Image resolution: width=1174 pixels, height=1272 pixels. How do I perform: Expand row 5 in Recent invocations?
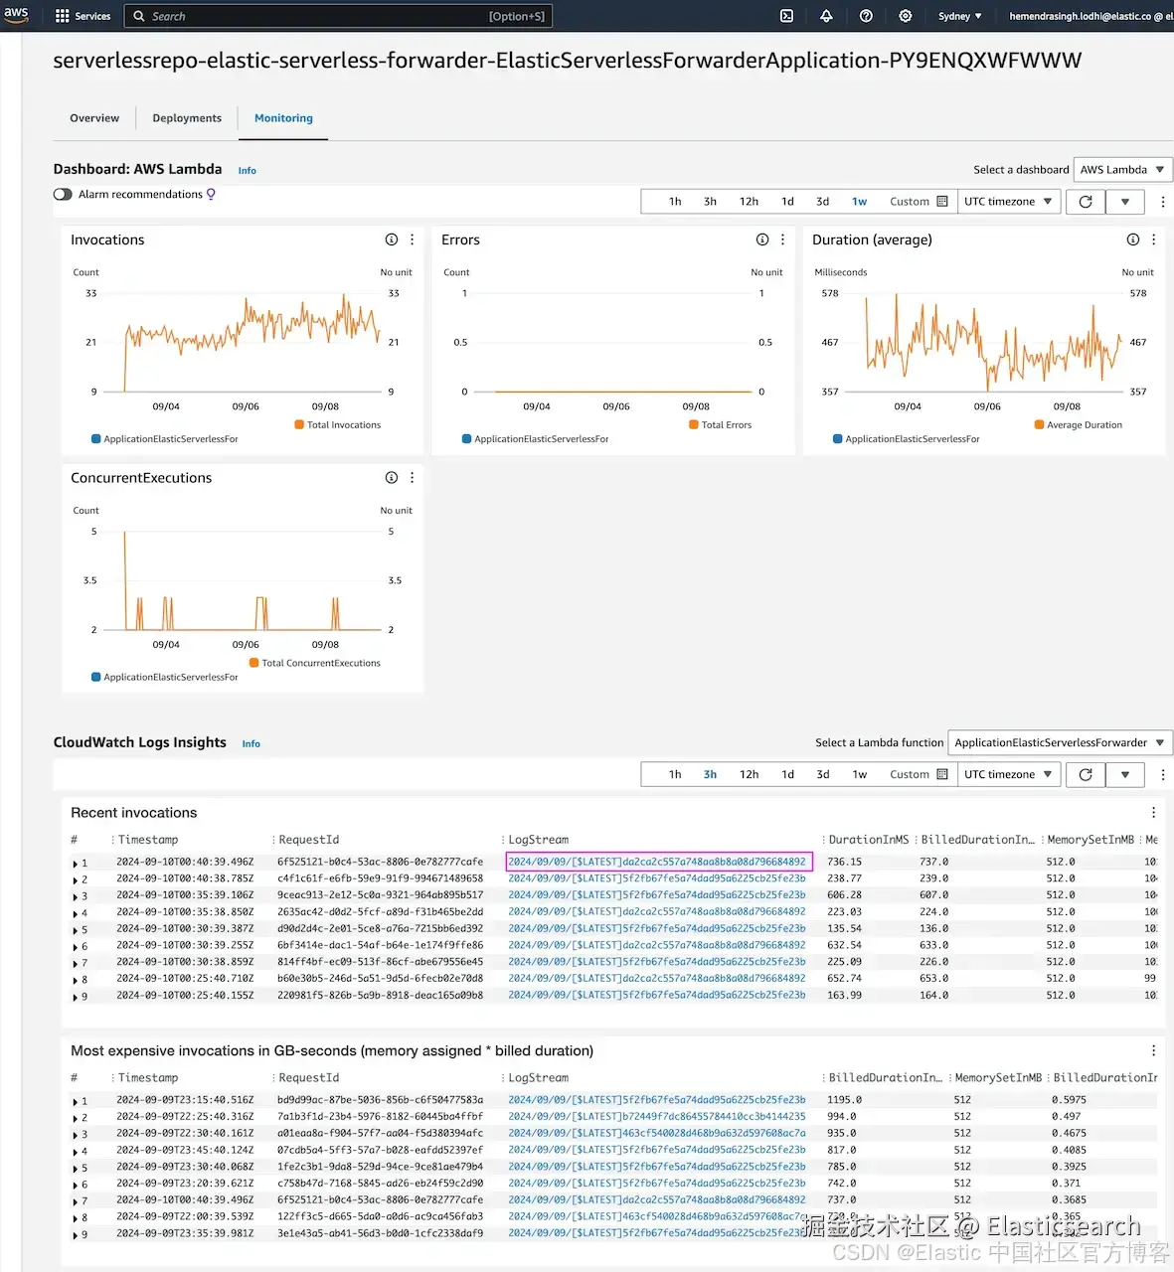[x=75, y=930]
